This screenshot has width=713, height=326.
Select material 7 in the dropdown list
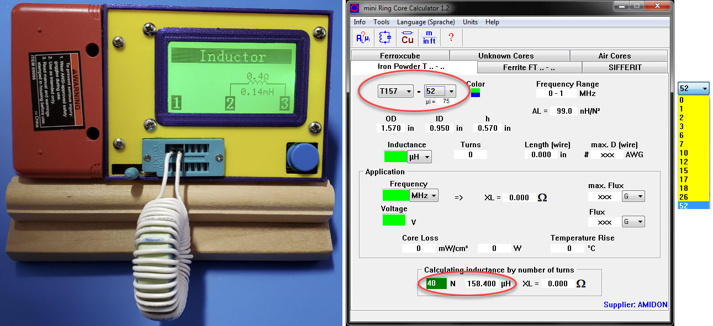pos(693,145)
